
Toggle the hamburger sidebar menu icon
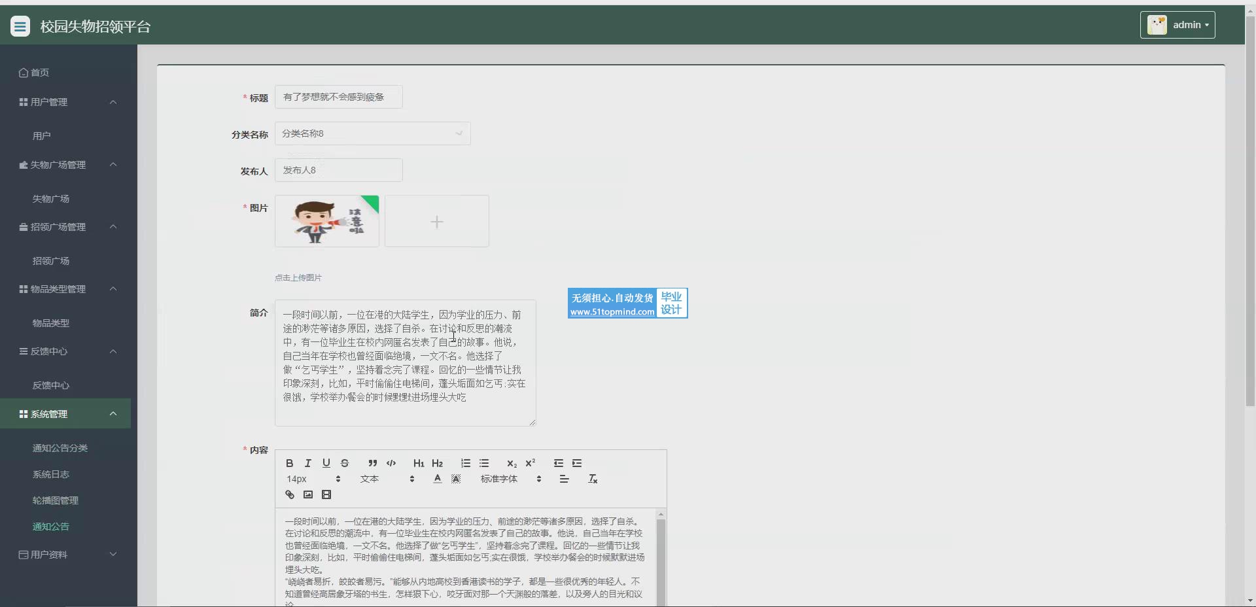[20, 26]
